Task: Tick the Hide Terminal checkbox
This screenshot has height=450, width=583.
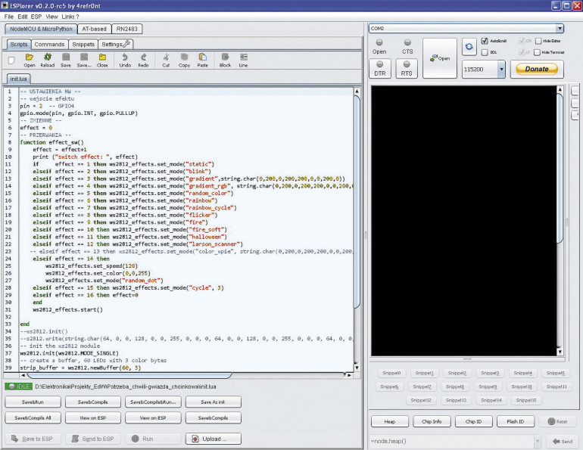Action: click(x=538, y=52)
